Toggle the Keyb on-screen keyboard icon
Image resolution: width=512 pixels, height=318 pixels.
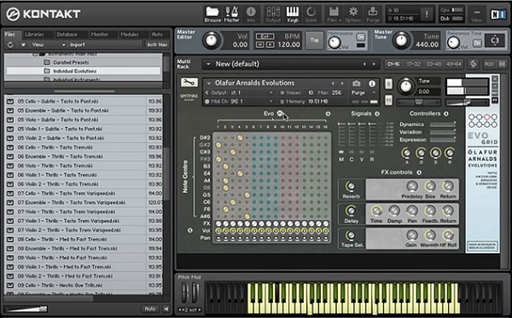coord(292,14)
